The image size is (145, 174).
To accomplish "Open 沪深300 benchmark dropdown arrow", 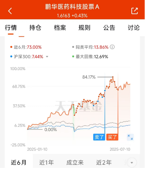I will coord(47,57).
